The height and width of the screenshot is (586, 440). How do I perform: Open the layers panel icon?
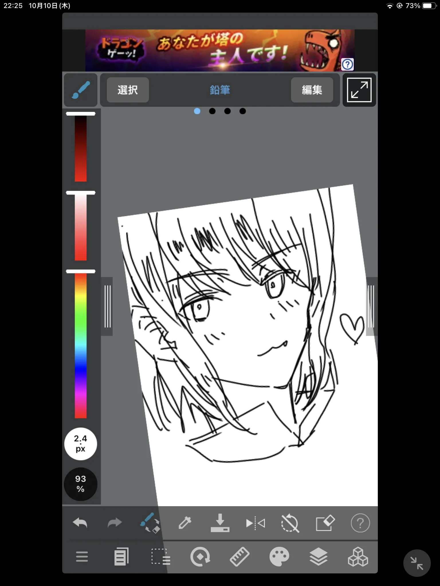319,557
